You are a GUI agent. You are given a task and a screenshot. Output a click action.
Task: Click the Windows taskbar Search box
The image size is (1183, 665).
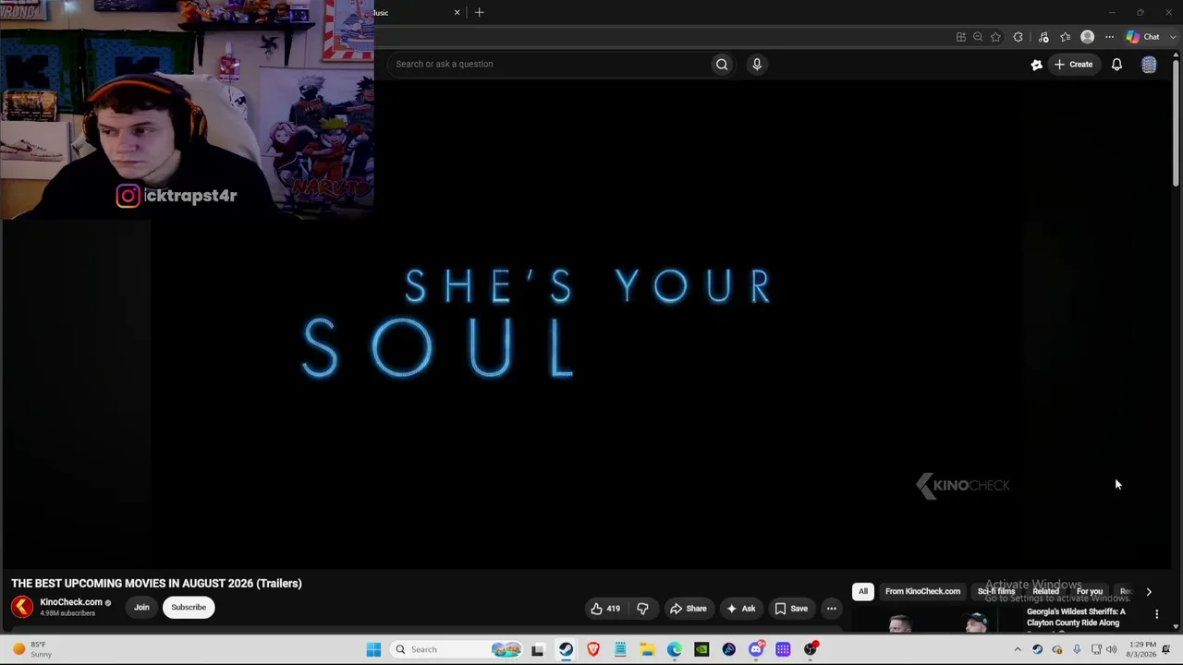457,649
